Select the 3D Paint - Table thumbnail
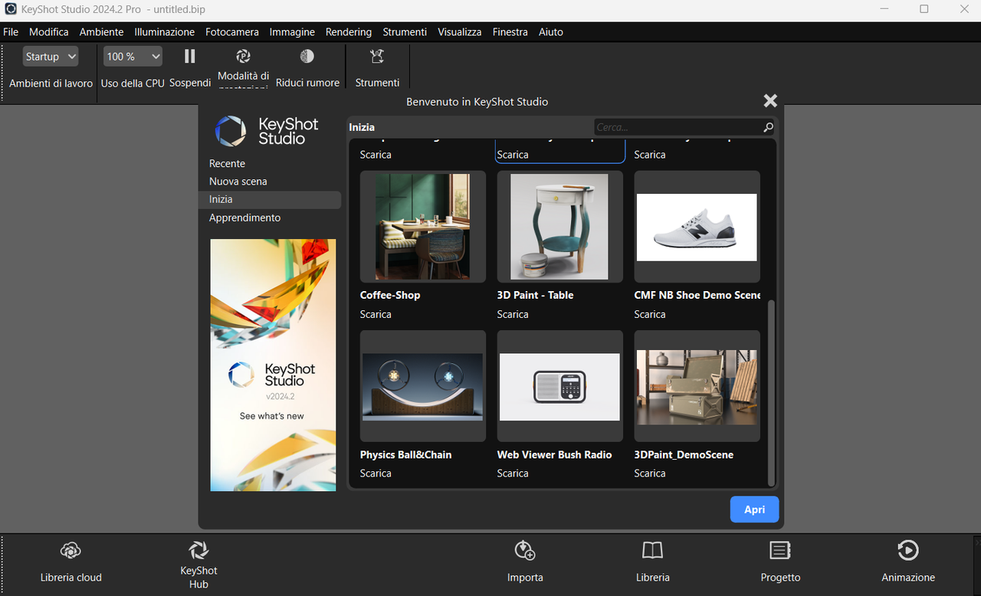 coord(559,227)
